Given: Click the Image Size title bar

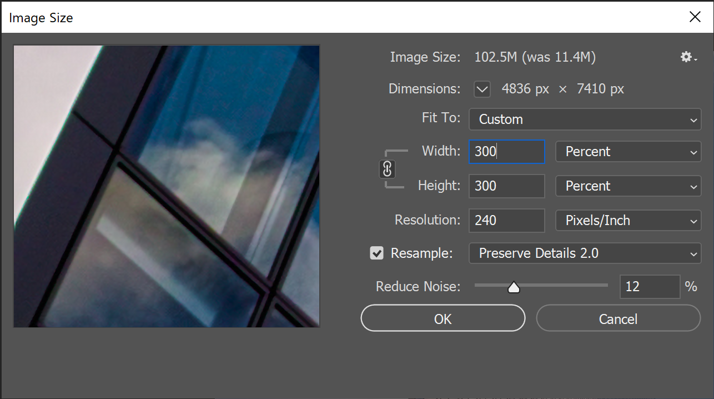Looking at the screenshot, I should (x=333, y=17).
